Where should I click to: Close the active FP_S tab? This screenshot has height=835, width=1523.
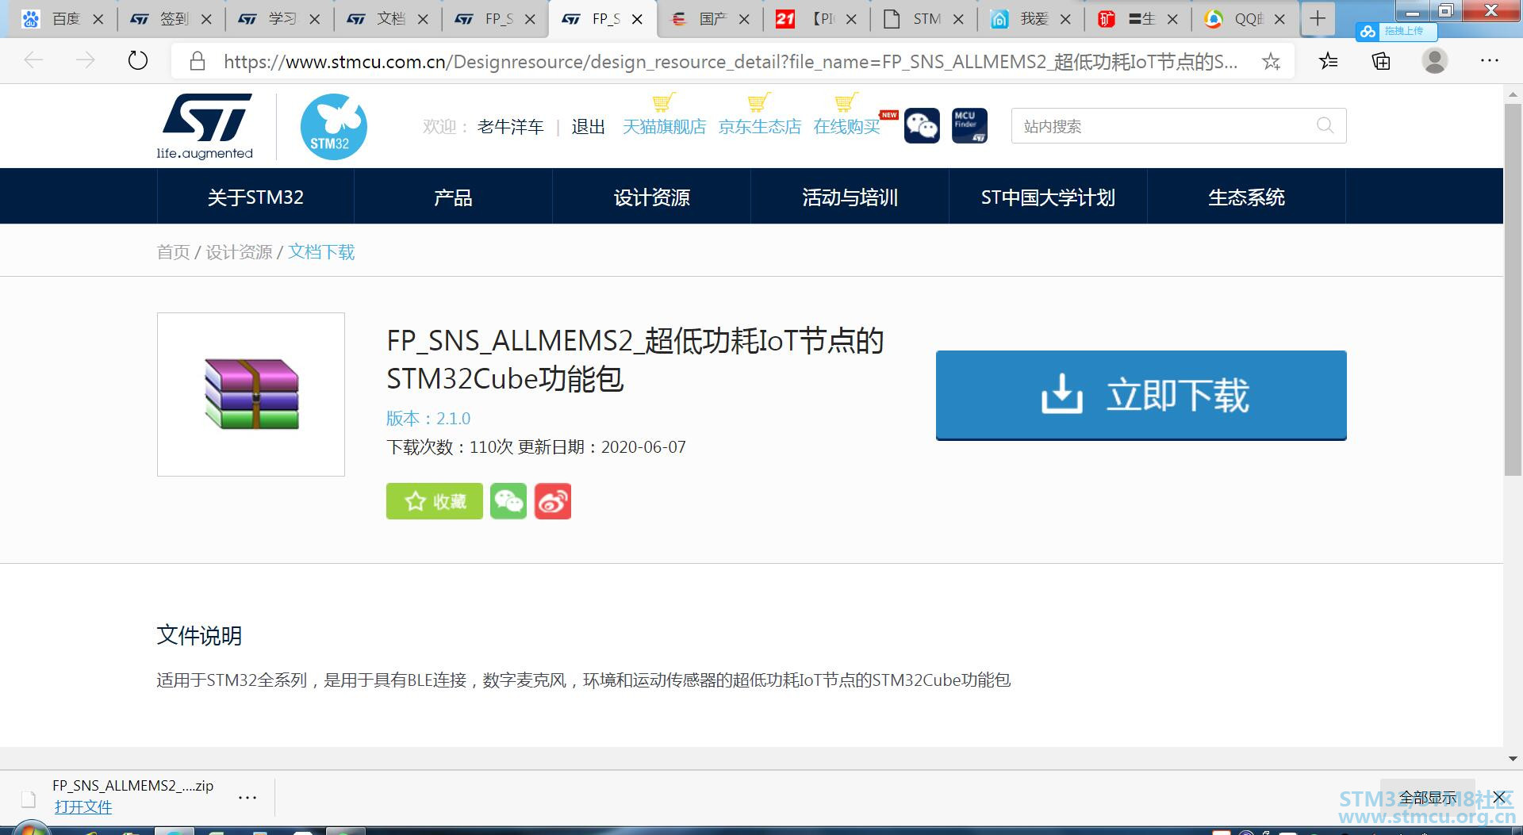pos(637,19)
